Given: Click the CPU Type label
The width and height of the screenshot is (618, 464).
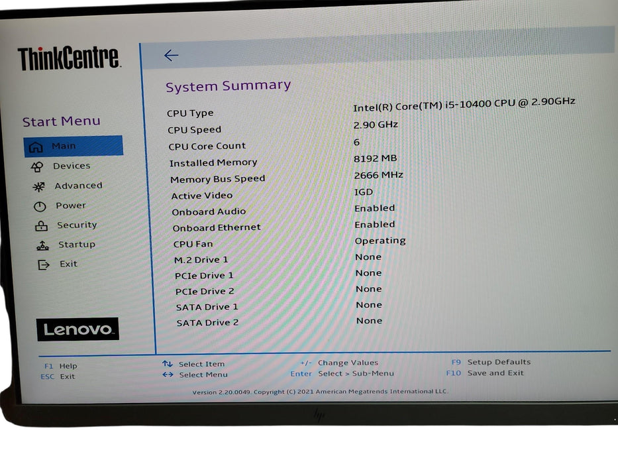Looking at the screenshot, I should point(190,113).
